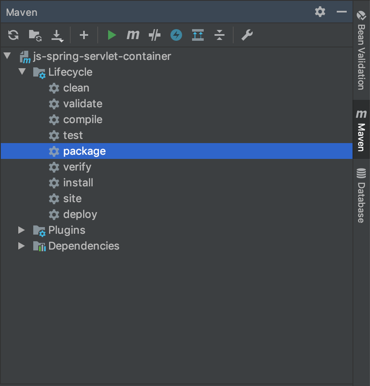Viewport: 370px width, 386px height.
Task: Add a new Maven project
Action: click(x=84, y=35)
